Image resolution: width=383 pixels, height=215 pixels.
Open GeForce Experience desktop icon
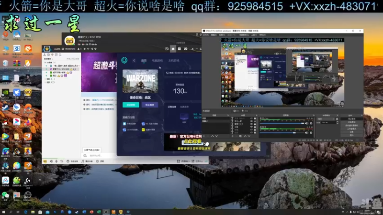coord(5,94)
